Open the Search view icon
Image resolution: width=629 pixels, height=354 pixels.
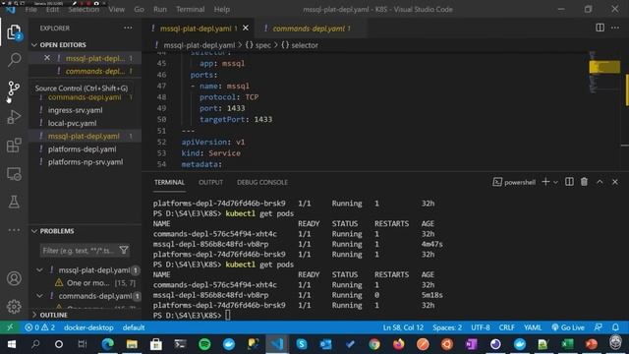tap(14, 60)
